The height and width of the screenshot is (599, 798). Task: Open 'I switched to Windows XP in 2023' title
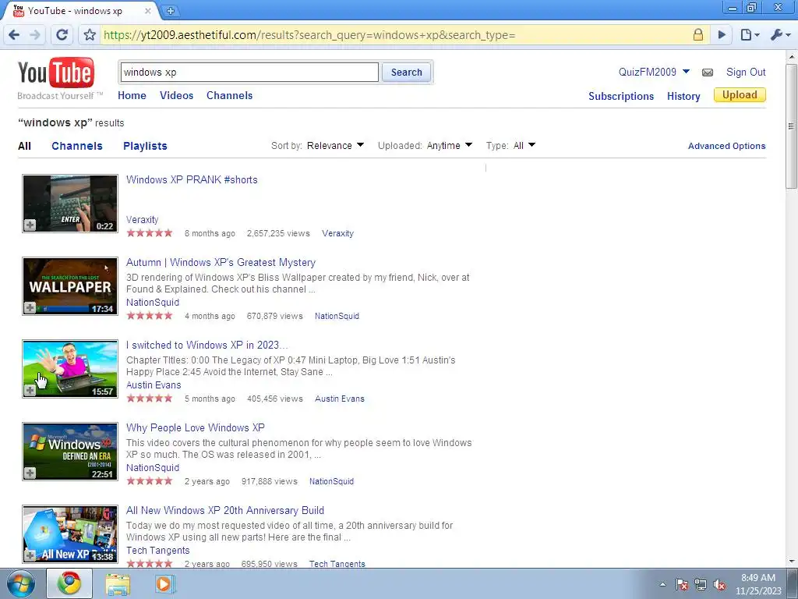tap(207, 345)
